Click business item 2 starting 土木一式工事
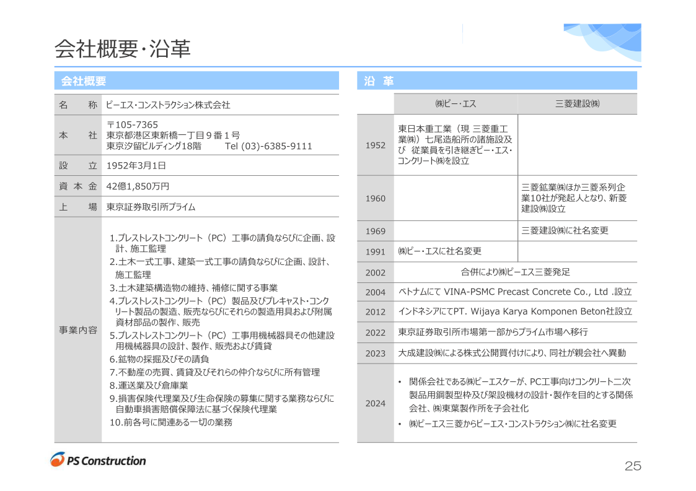 point(220,268)
